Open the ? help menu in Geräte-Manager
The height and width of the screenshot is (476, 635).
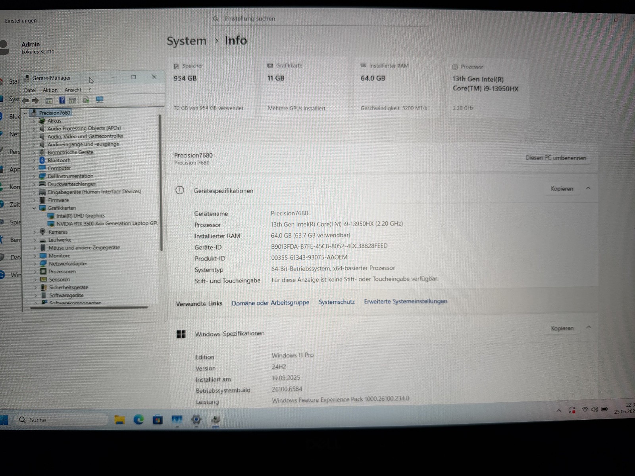[x=90, y=90]
